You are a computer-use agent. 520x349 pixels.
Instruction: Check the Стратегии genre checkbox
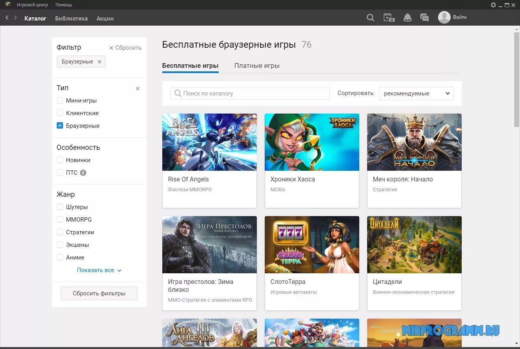60,232
